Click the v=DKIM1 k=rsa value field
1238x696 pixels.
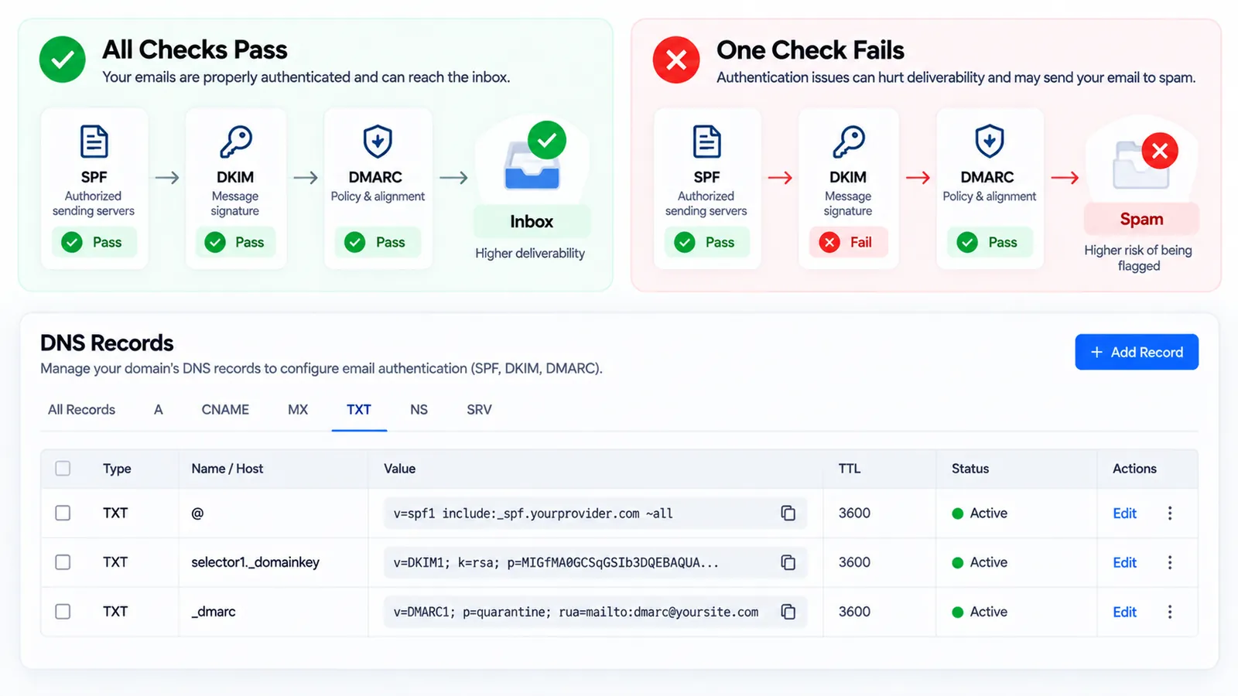[595, 563]
